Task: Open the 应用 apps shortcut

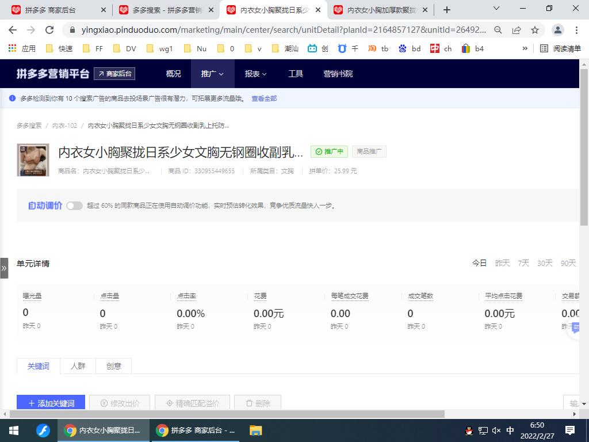Action: point(22,48)
